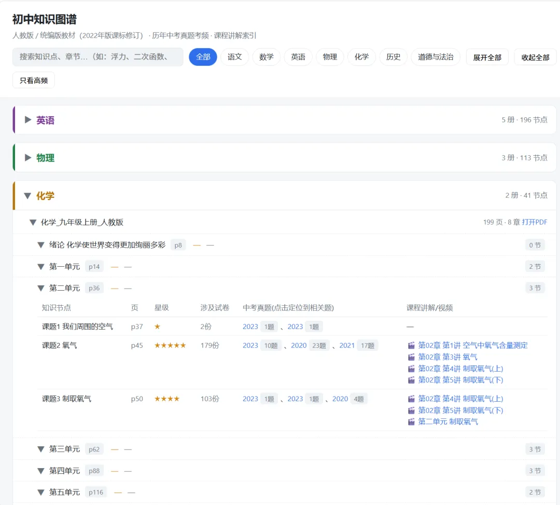Click the 5 册 · 196 节点 summary
Image resolution: width=560 pixels, height=505 pixels.
point(524,120)
